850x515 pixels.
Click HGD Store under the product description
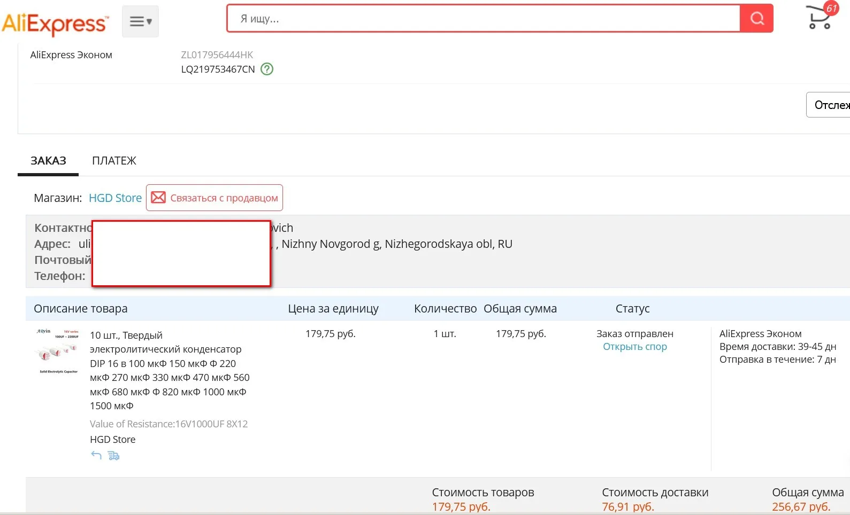coord(112,440)
